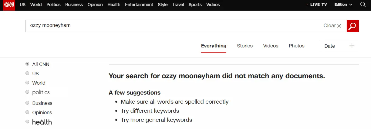Select the Business radio filter
This screenshot has width=371, height=129.
pyautogui.click(x=28, y=103)
